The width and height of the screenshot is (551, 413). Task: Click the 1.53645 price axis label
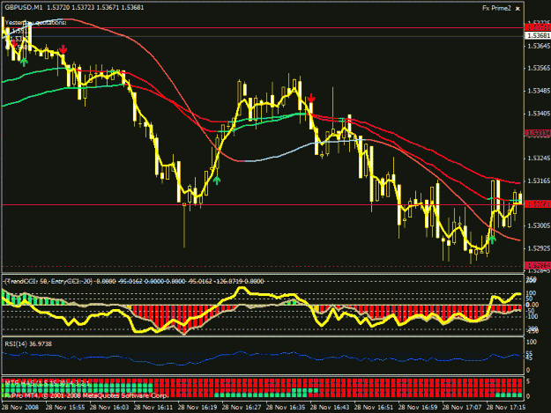[539, 46]
